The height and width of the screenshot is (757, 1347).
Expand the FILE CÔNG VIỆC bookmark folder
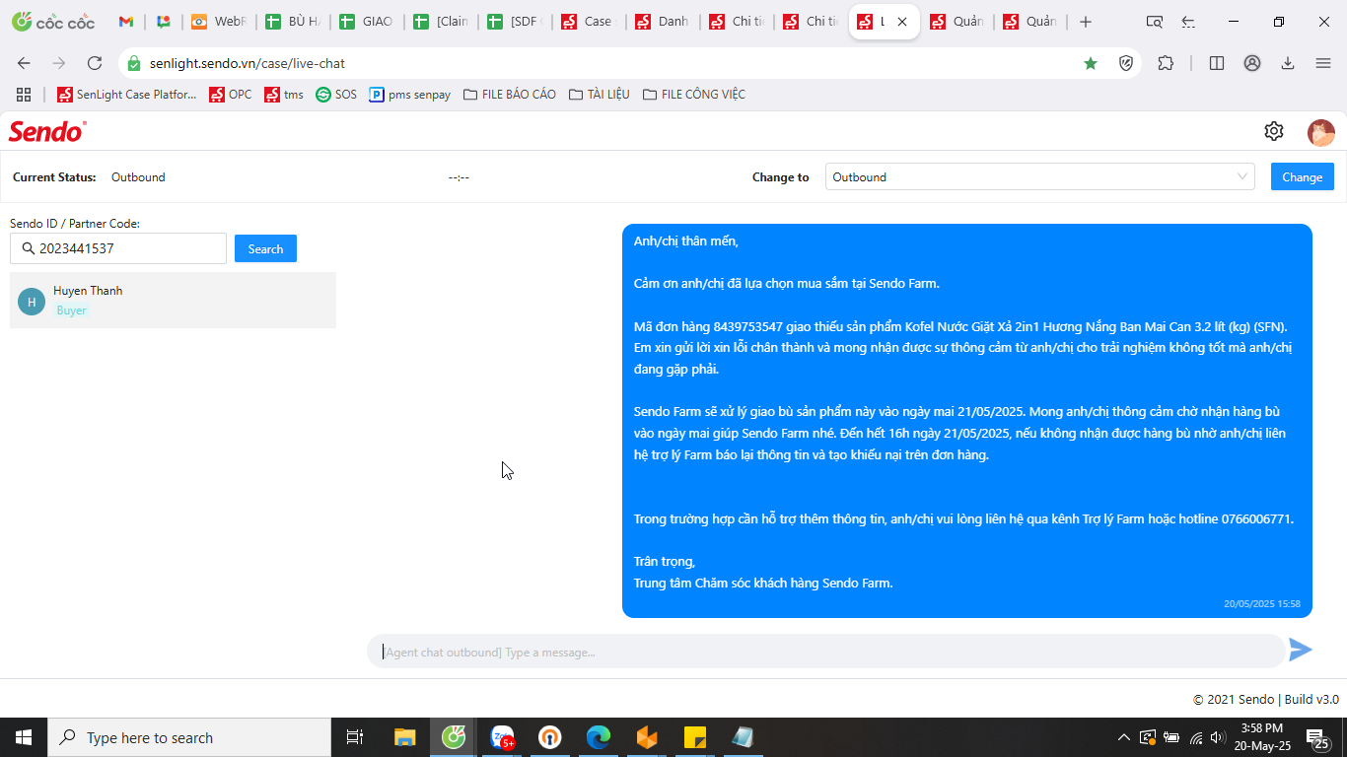pyautogui.click(x=694, y=95)
